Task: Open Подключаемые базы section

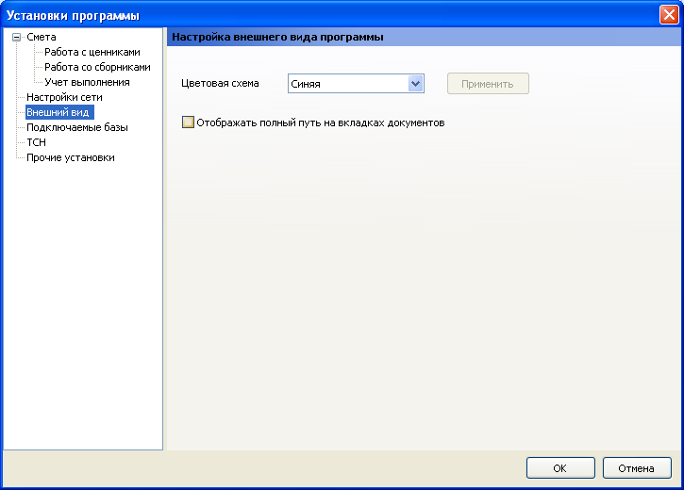Action: (77, 127)
